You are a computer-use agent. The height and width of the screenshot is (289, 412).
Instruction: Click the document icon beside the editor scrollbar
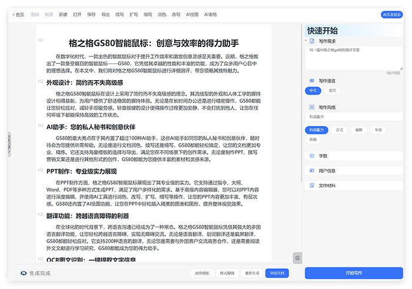click(x=297, y=258)
